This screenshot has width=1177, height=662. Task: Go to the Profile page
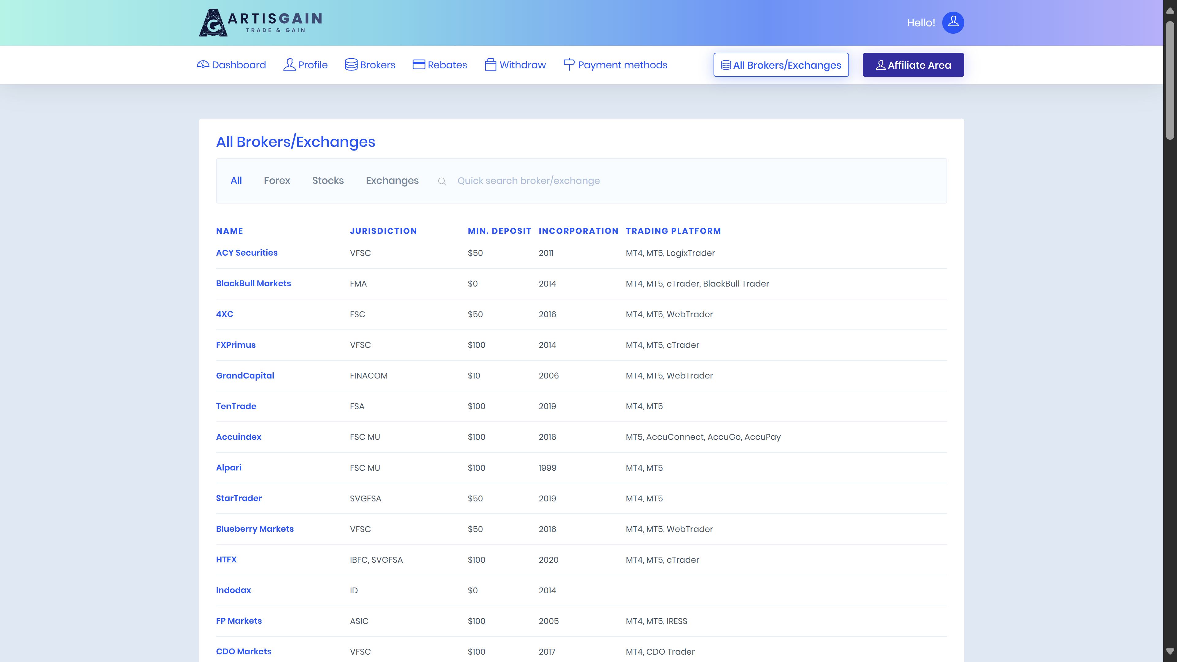[x=305, y=65]
